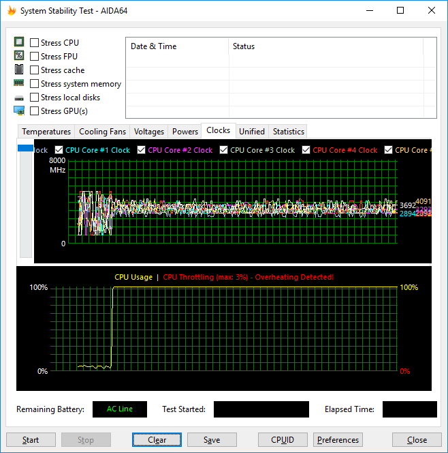Click the percent icon beside Stress FPU
This screenshot has width=448, height=453.
pyautogui.click(x=19, y=56)
